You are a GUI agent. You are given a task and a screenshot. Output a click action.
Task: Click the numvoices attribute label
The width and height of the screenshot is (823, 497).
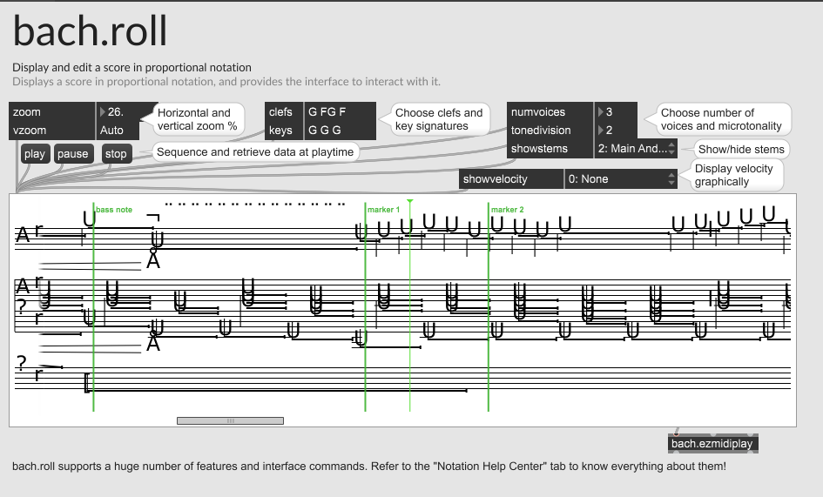pyautogui.click(x=538, y=111)
